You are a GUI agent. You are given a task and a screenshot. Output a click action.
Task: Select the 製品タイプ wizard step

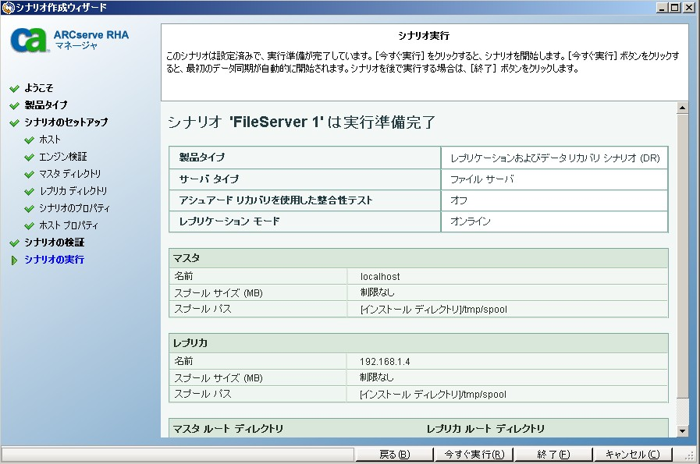46,104
